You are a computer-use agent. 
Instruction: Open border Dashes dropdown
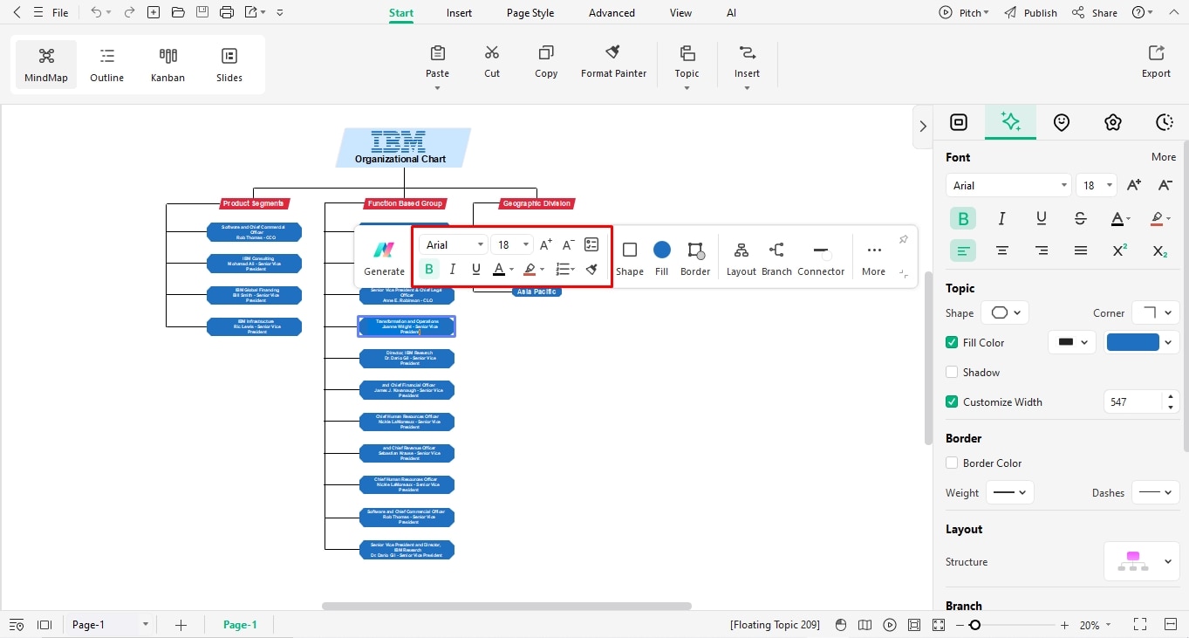(1156, 492)
